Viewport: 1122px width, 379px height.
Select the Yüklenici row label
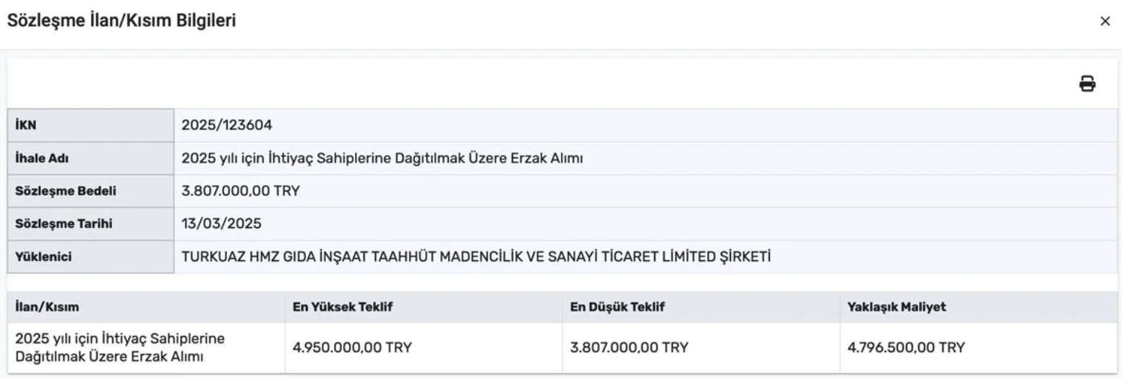pos(43,257)
